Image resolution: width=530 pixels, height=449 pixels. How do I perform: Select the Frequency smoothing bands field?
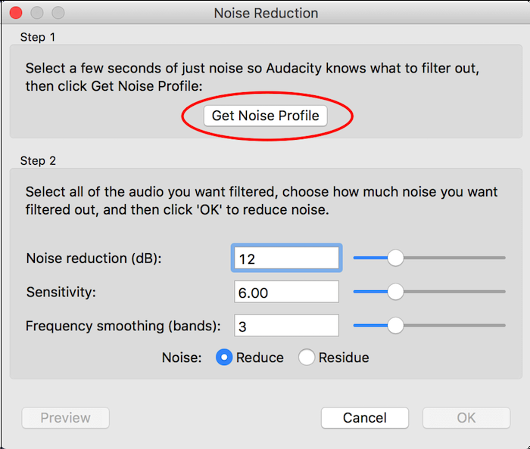[x=286, y=326]
